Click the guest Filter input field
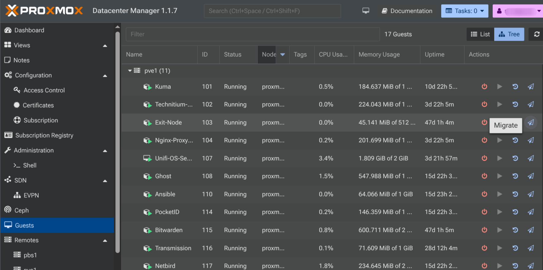The height and width of the screenshot is (270, 543). (x=253, y=34)
